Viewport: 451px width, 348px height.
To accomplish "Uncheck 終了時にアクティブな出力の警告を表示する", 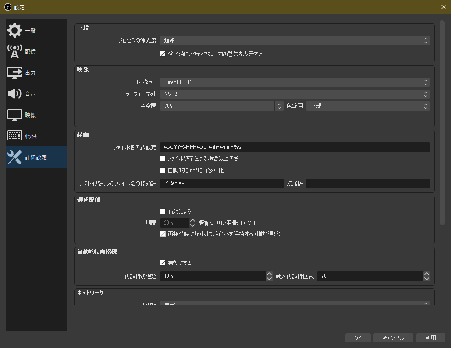I will coord(163,54).
